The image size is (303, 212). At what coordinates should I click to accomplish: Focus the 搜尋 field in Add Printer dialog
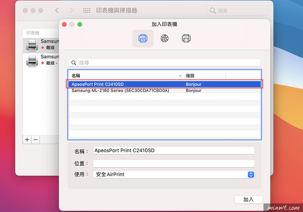click(164, 63)
